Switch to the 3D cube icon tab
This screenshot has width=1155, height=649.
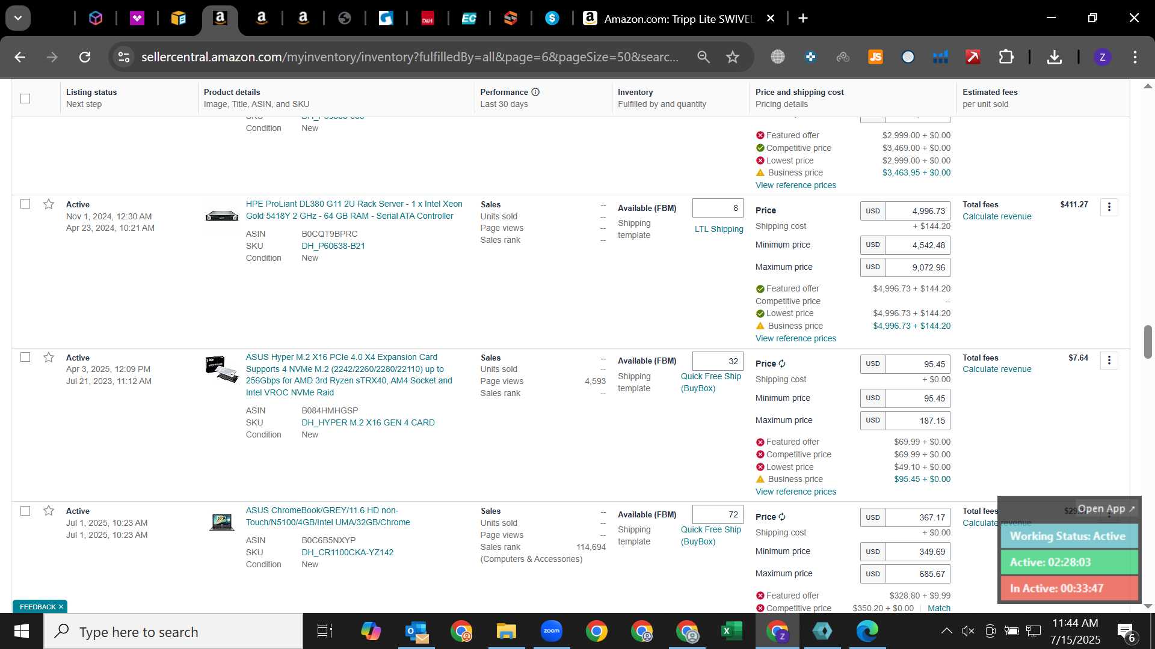(96, 19)
